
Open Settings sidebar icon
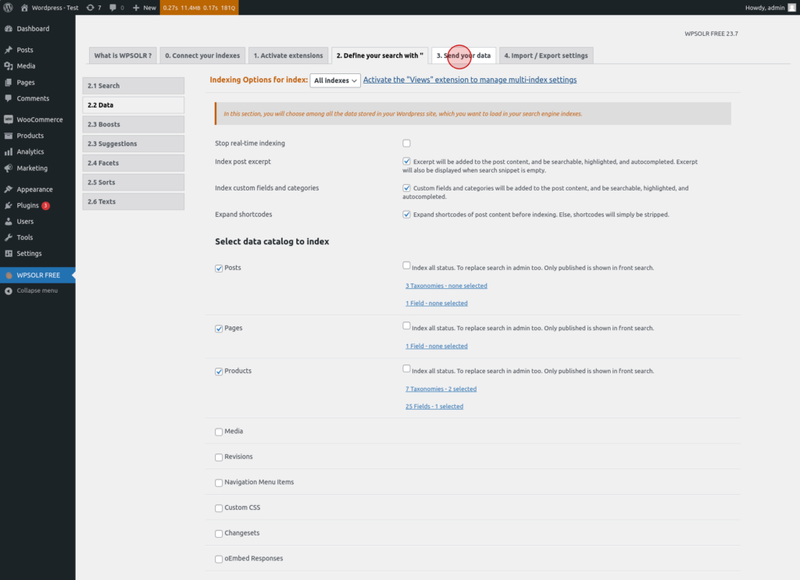coord(8,253)
